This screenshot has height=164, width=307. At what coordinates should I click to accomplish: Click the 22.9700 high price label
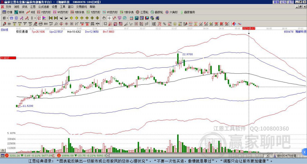click(187, 54)
